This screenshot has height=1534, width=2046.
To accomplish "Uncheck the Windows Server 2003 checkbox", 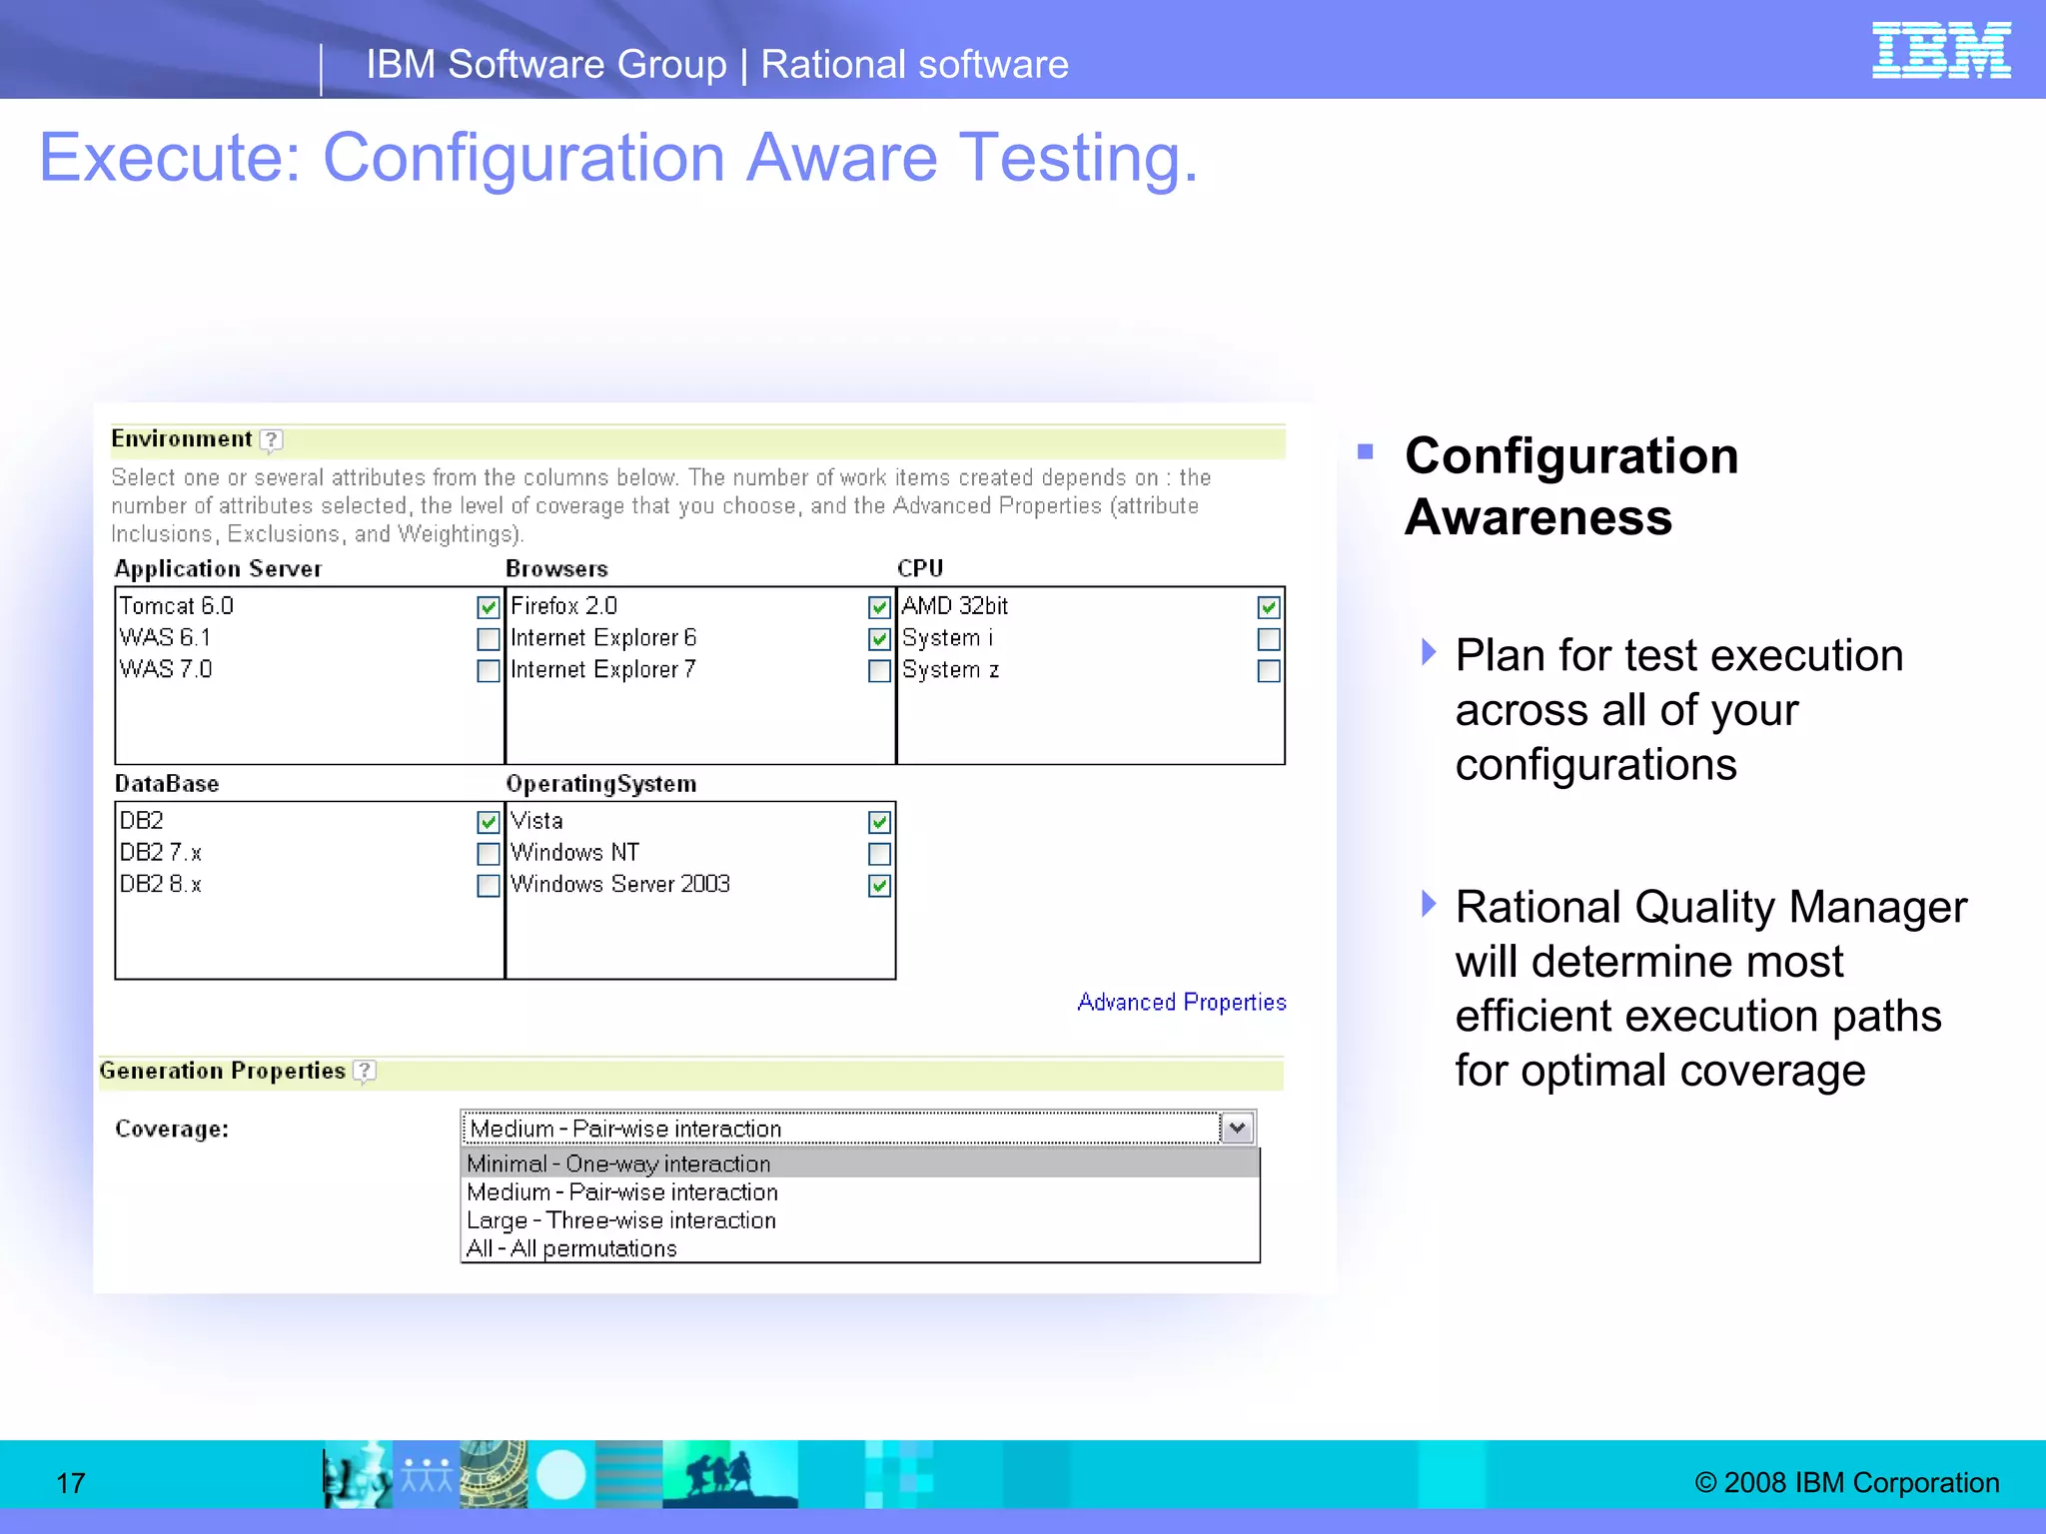I will pos(879,886).
